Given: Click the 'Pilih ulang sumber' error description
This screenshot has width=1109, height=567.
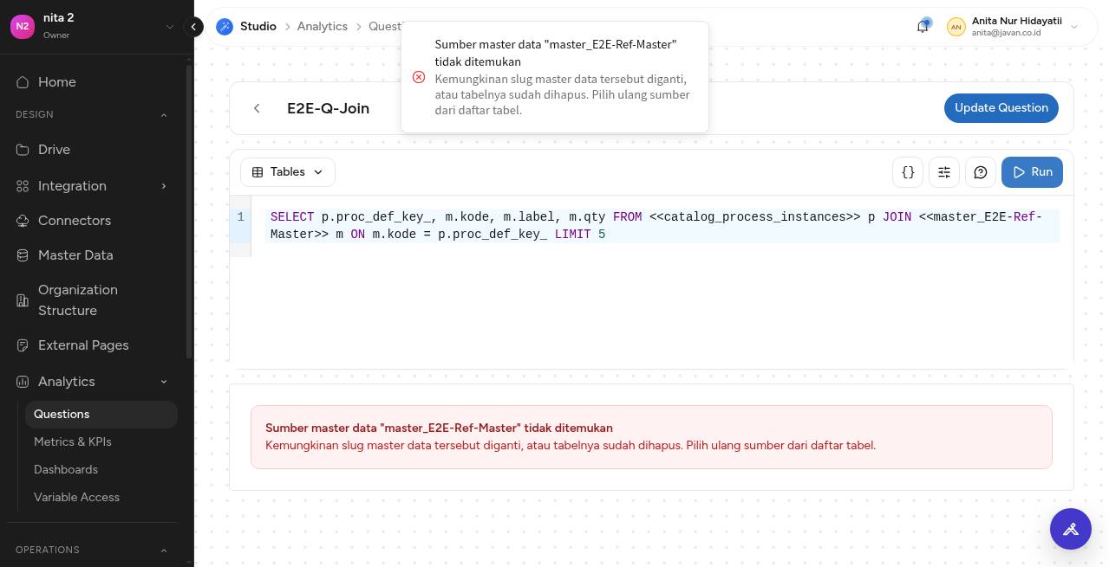Looking at the screenshot, I should click(571, 446).
